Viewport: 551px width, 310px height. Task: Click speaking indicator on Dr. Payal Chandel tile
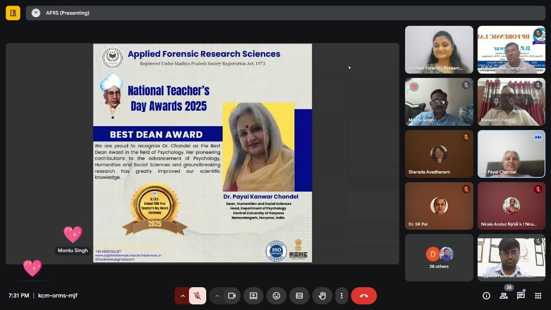click(538, 137)
